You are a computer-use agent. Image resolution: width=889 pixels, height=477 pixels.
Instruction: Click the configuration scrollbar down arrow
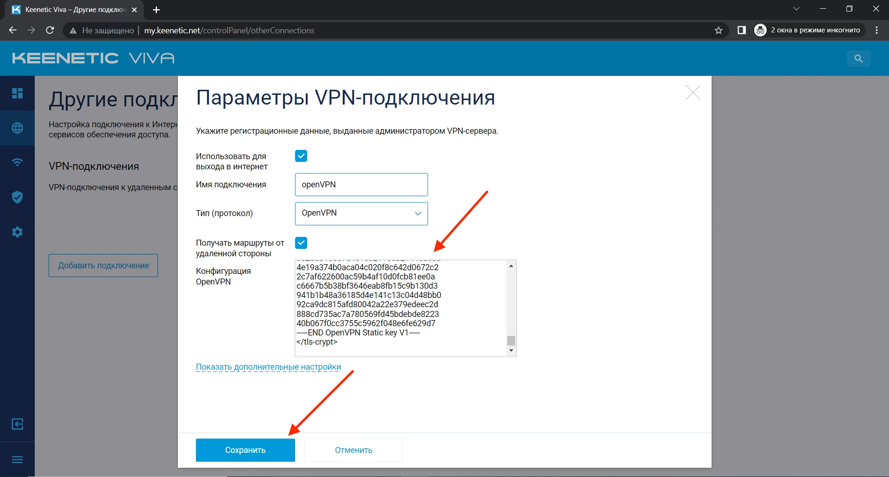(511, 350)
